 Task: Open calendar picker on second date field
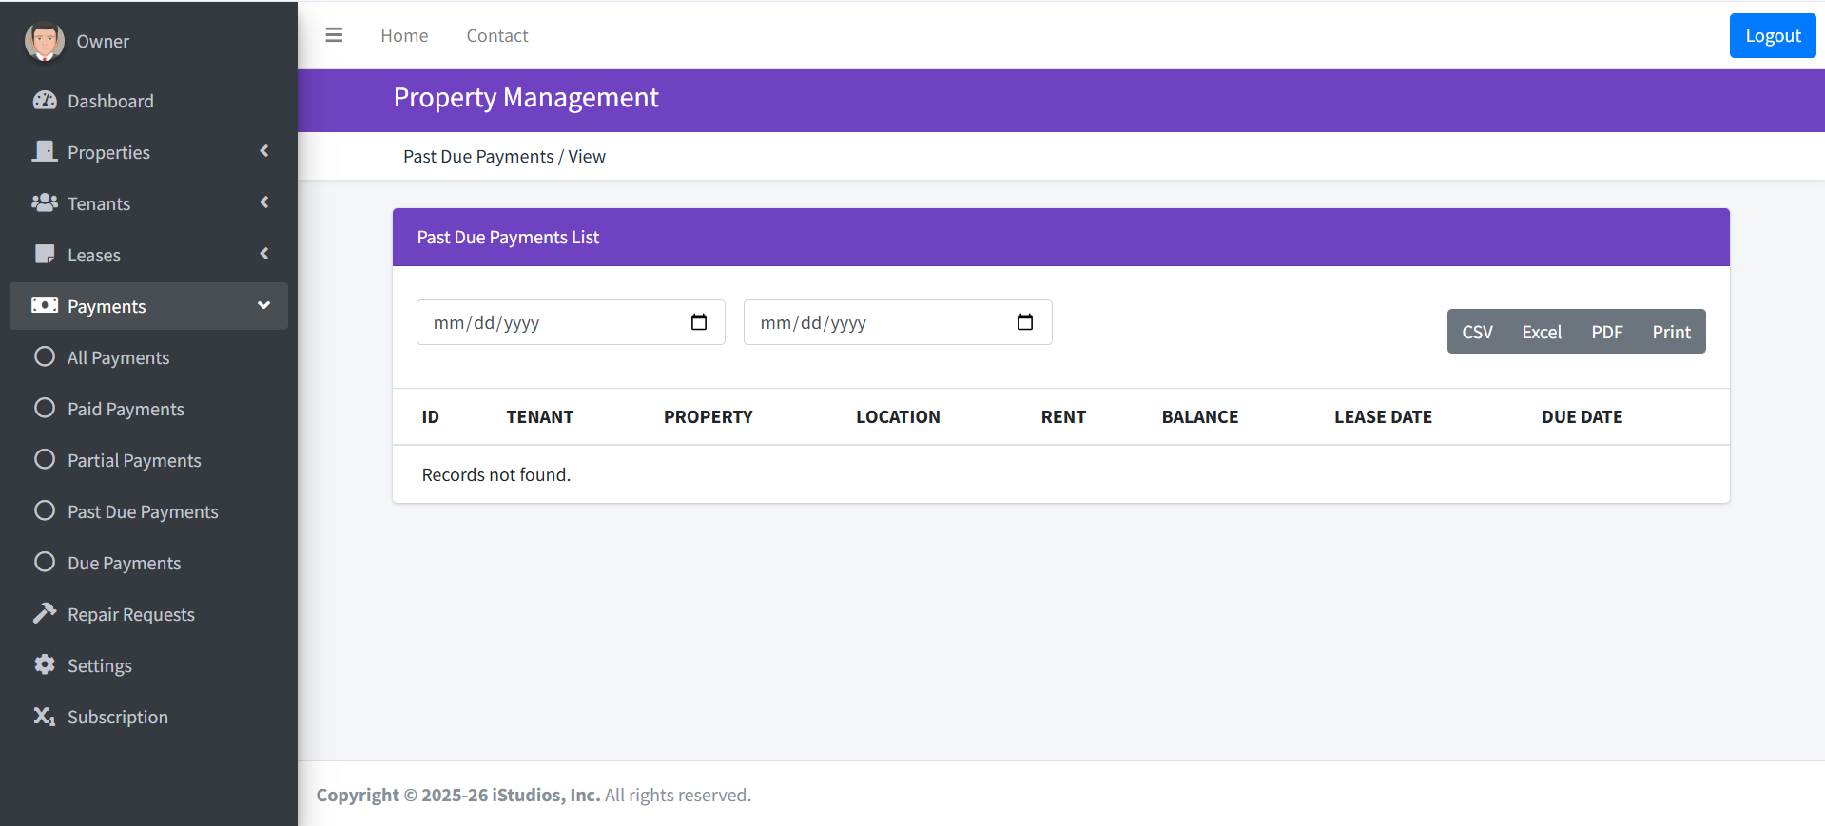pyautogui.click(x=1025, y=322)
